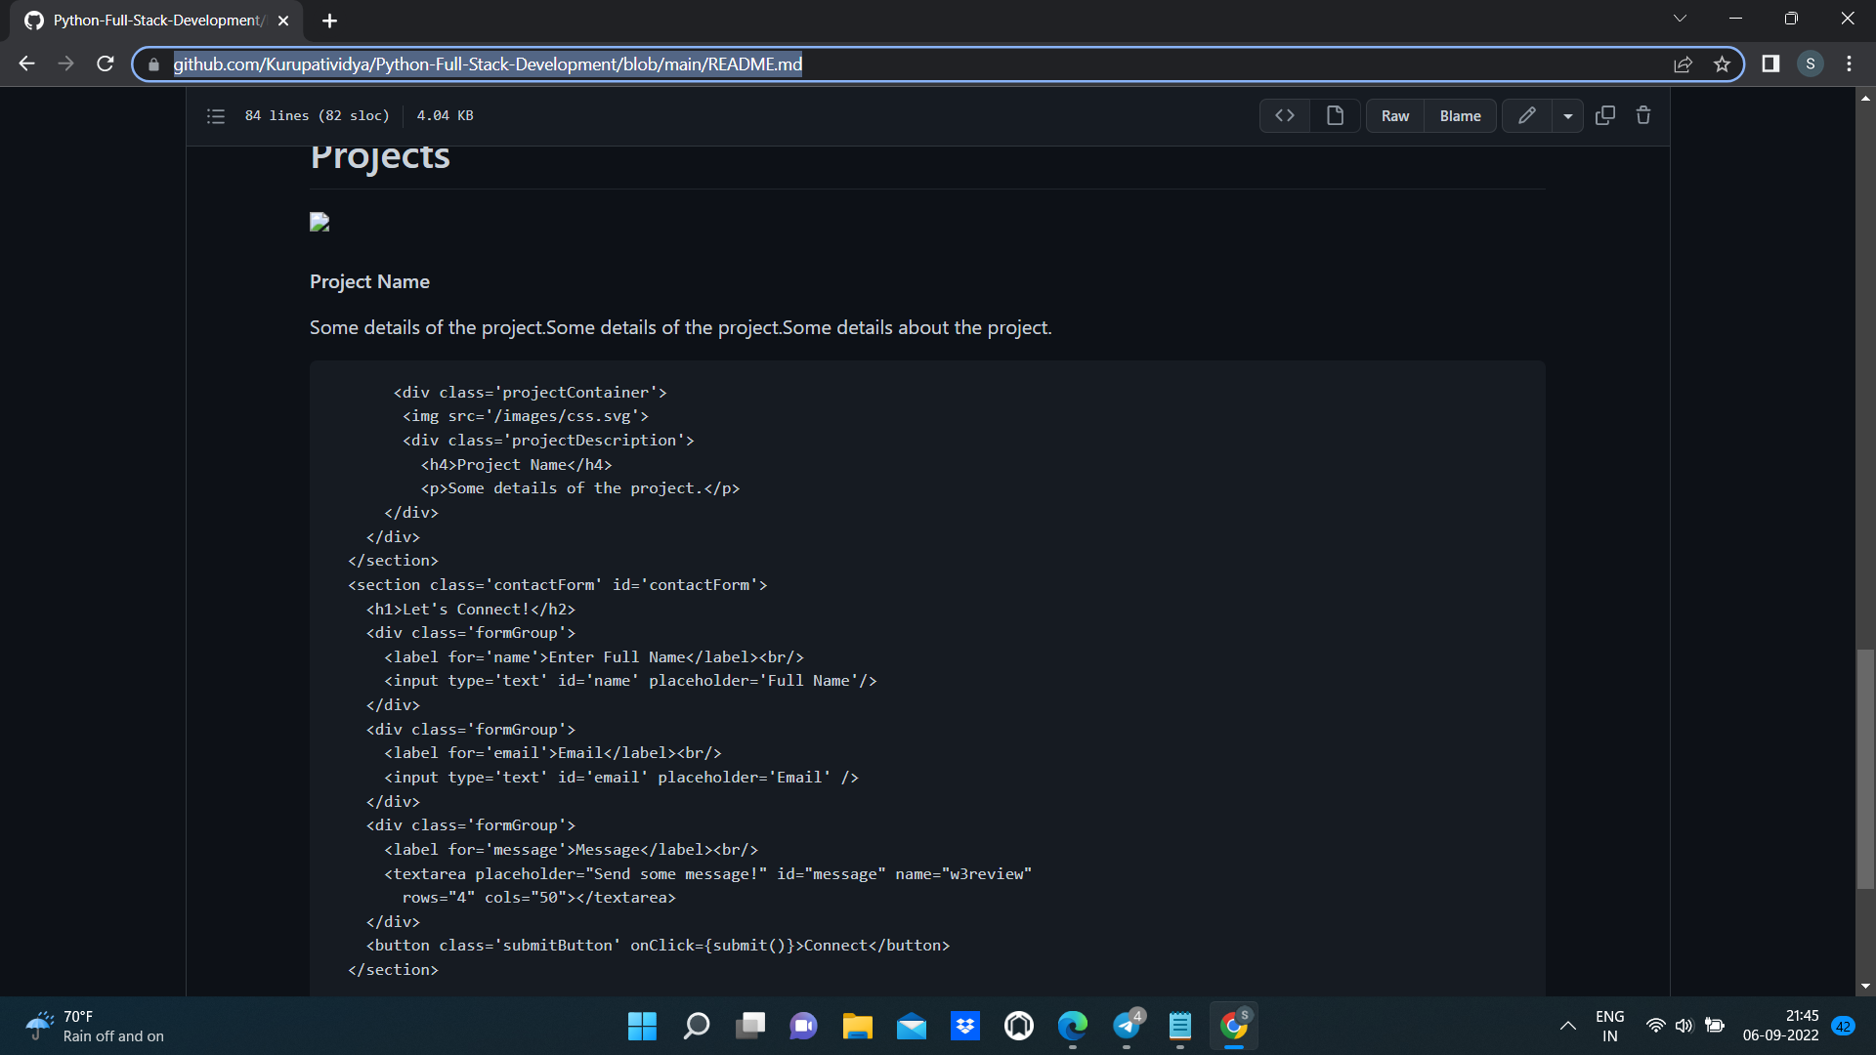This screenshot has height=1055, width=1876.
Task: Launch File Explorer from the taskbar
Action: 857,1026
